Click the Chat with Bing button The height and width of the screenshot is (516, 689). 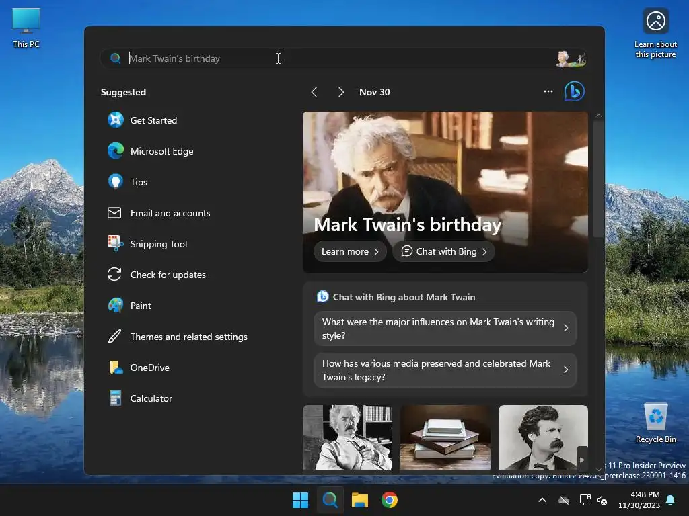tap(444, 251)
